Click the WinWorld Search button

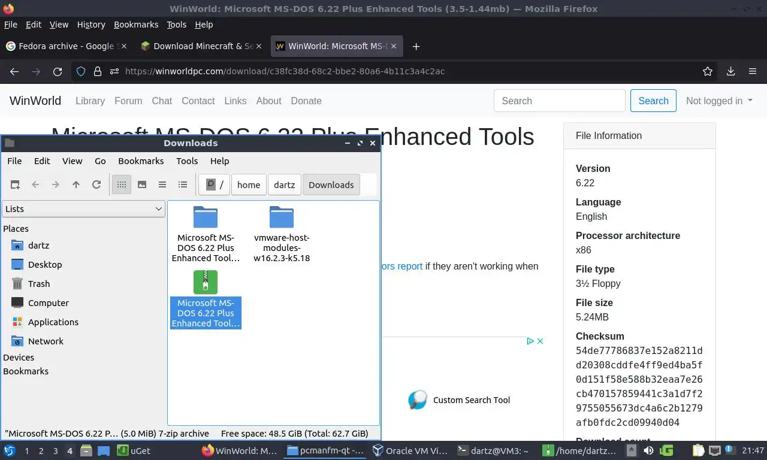click(x=653, y=101)
